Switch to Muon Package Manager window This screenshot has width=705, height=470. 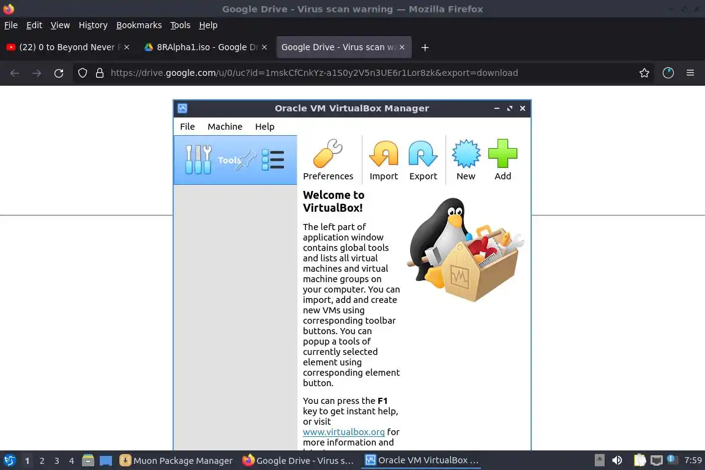(x=176, y=461)
